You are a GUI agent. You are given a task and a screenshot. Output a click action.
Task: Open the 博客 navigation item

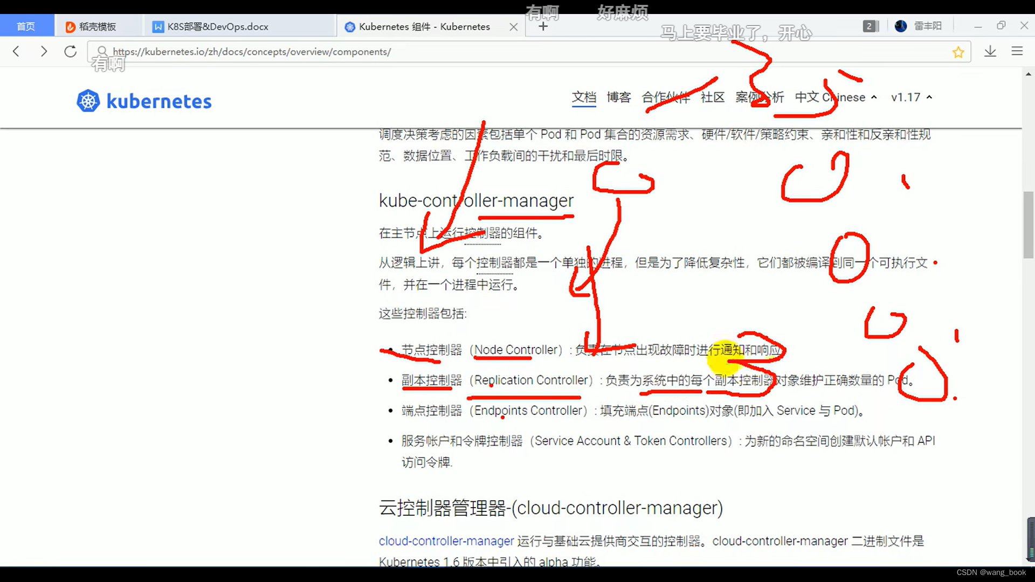[619, 98]
